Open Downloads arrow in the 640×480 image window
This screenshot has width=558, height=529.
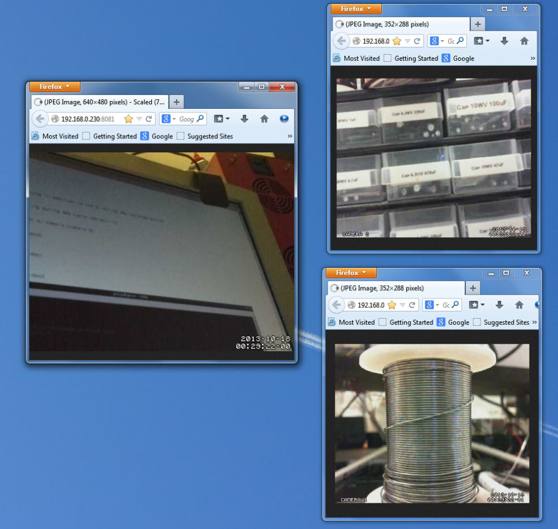tap(244, 119)
